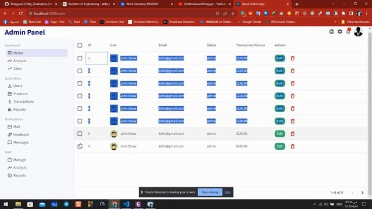Open Home in the sidebar
This screenshot has width=372, height=209.
37,53
